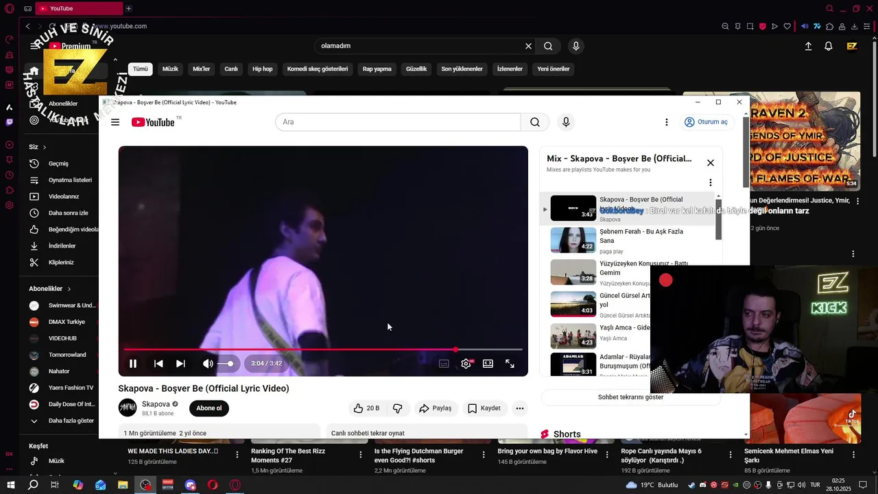The image size is (878, 494).
Task: Select 'Rap yapma' filter chip
Action: tap(377, 69)
